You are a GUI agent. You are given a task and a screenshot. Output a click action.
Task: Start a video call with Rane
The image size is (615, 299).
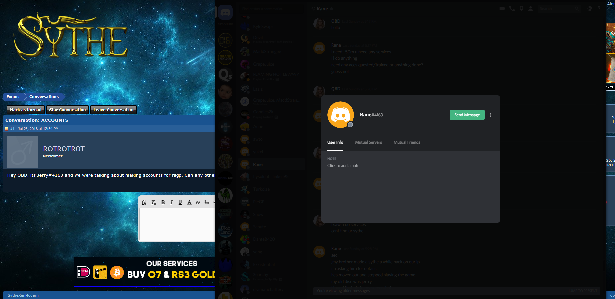click(x=502, y=9)
